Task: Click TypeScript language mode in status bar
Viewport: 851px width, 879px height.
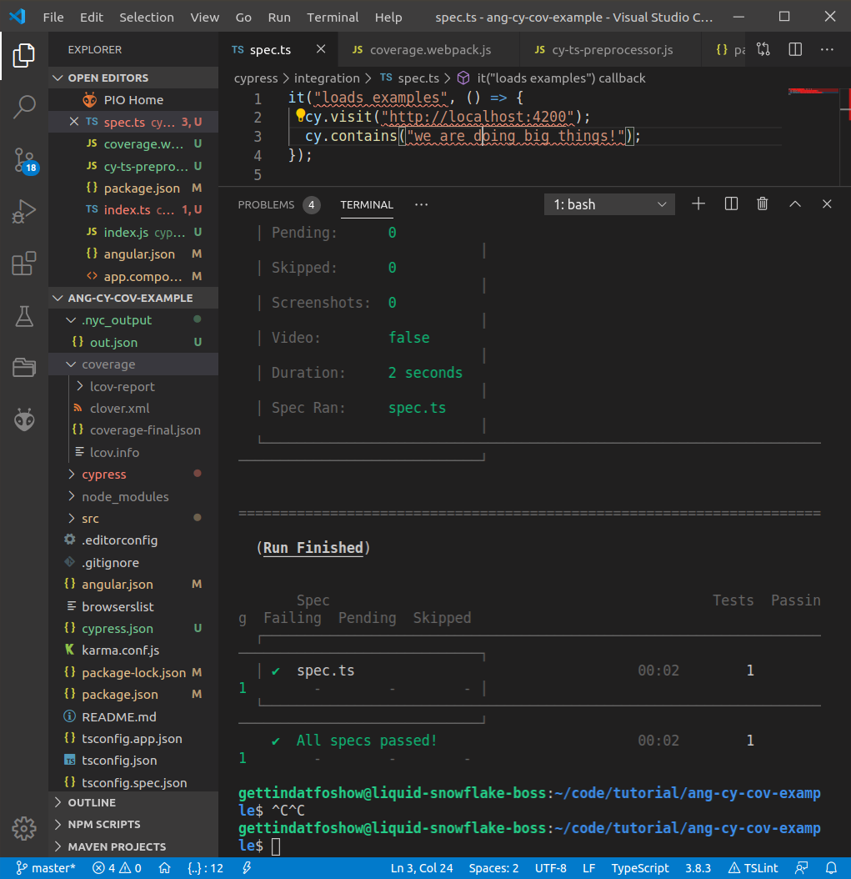Action: point(640,868)
